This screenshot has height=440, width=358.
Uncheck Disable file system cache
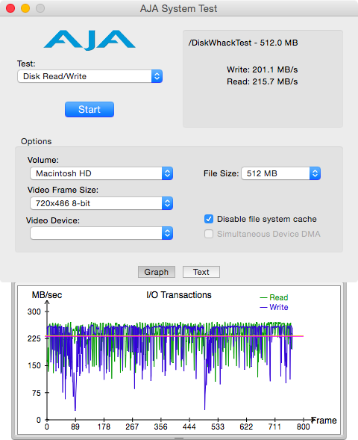click(x=209, y=219)
